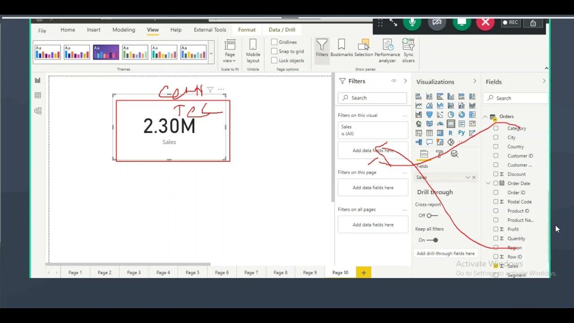The height and width of the screenshot is (323, 574).
Task: Expand the Themes gallery dropdown
Action: [x=211, y=53]
